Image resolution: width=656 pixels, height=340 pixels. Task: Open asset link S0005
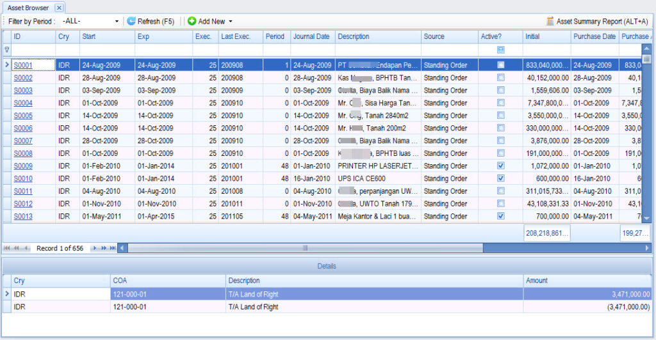pyautogui.click(x=23, y=116)
